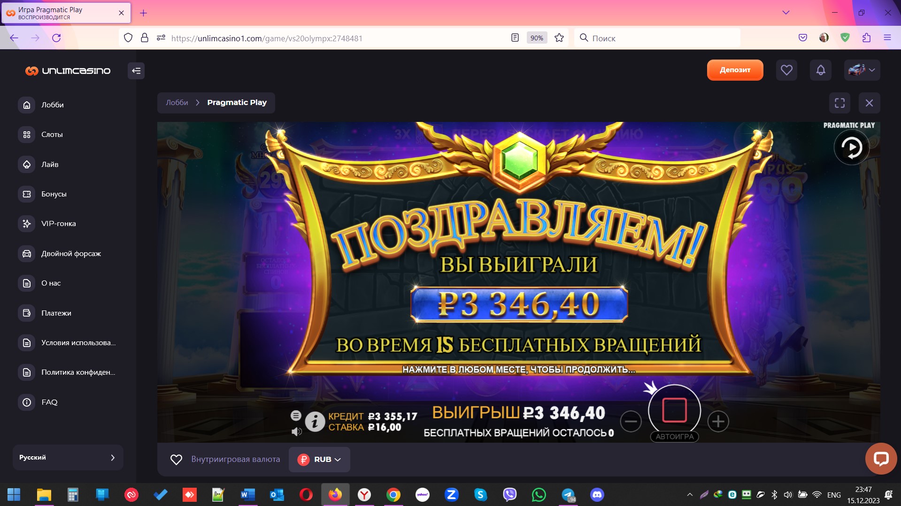Go to Бонусы in the sidebar
The width and height of the screenshot is (901, 506).
(54, 194)
